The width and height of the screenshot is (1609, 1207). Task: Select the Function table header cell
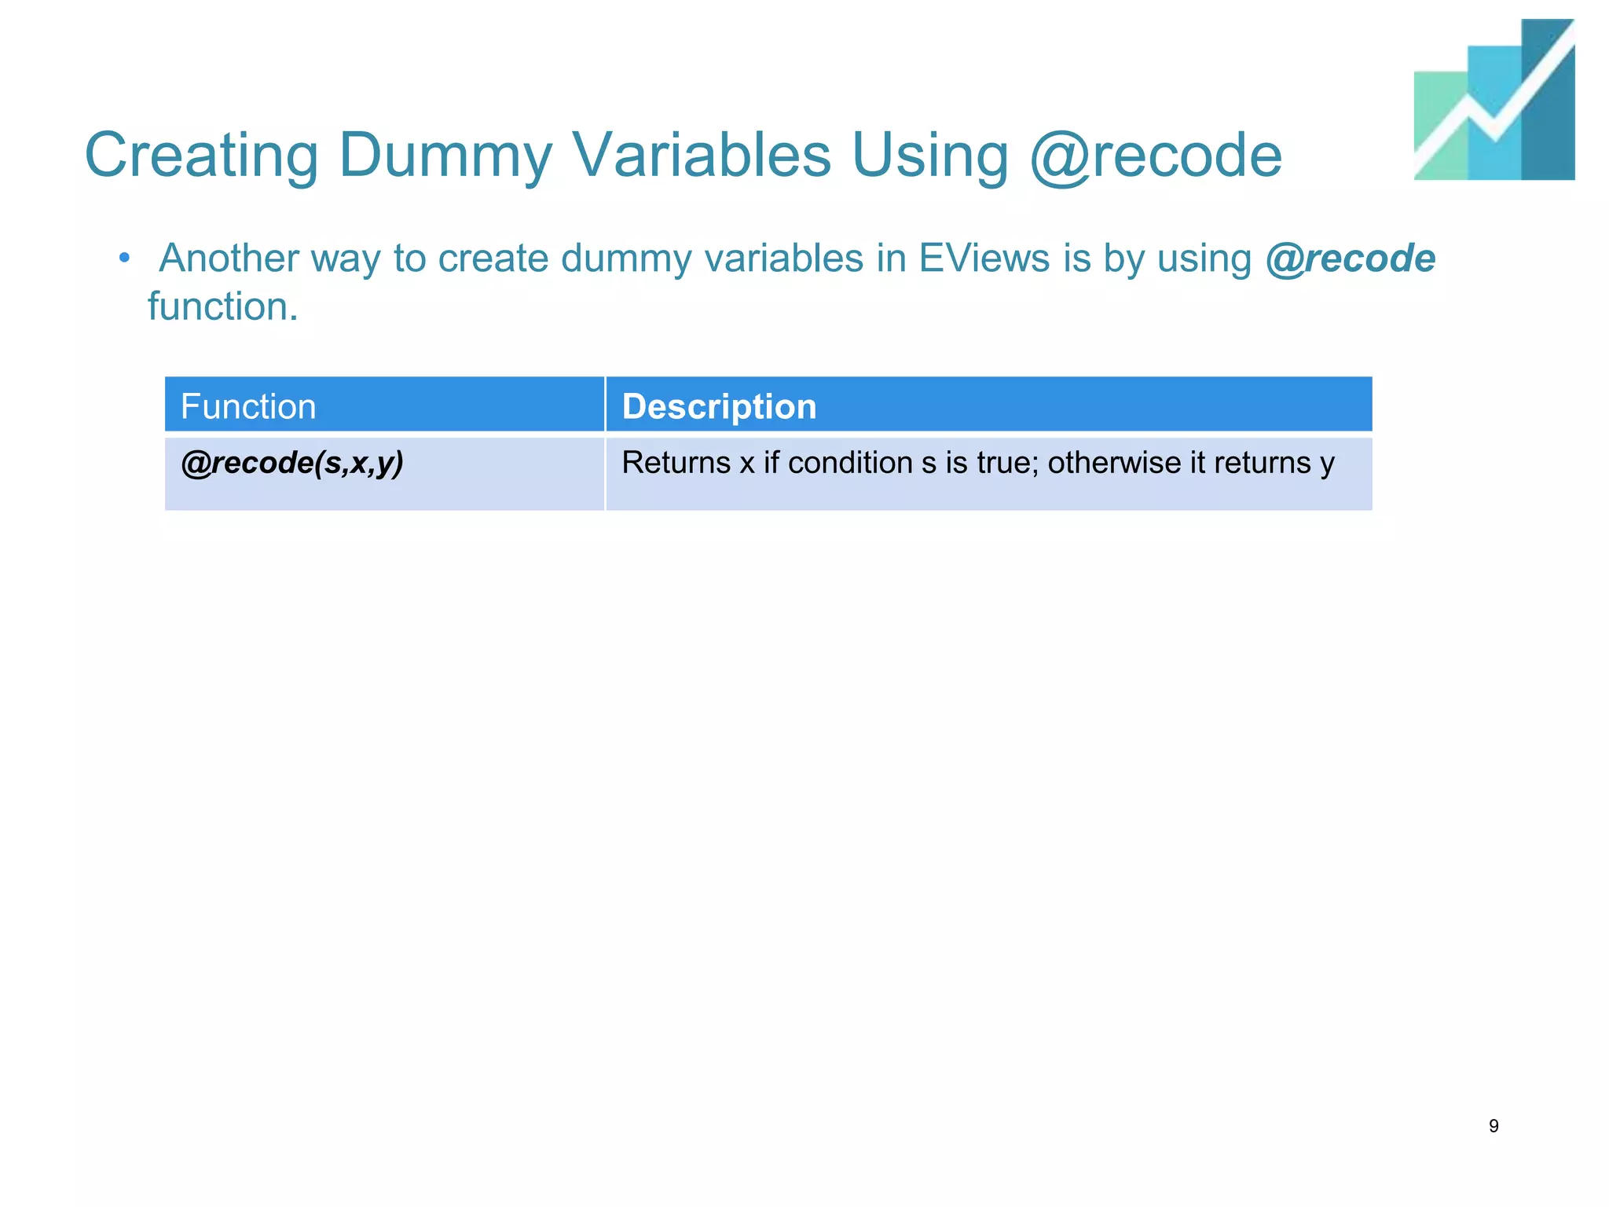(x=383, y=405)
